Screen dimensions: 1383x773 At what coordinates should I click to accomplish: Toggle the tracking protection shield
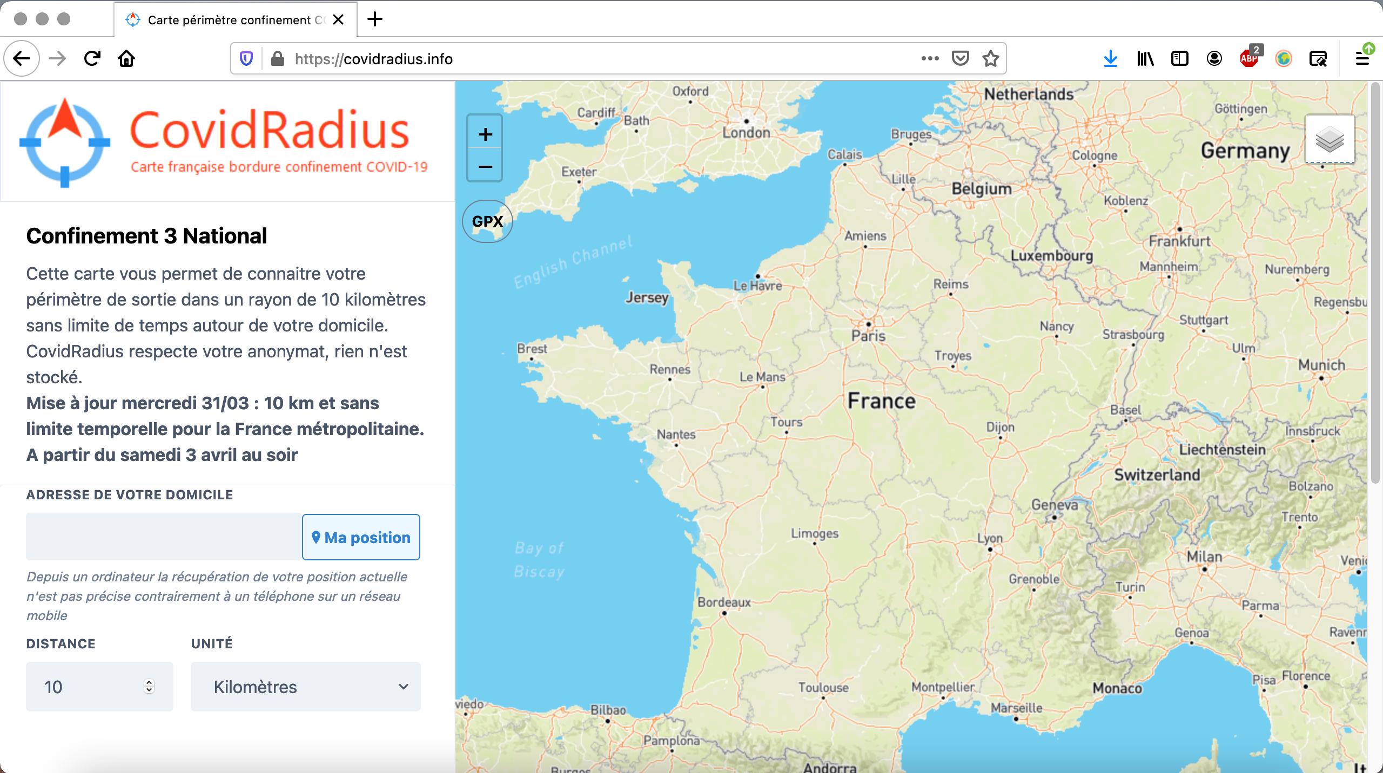pyautogui.click(x=246, y=58)
